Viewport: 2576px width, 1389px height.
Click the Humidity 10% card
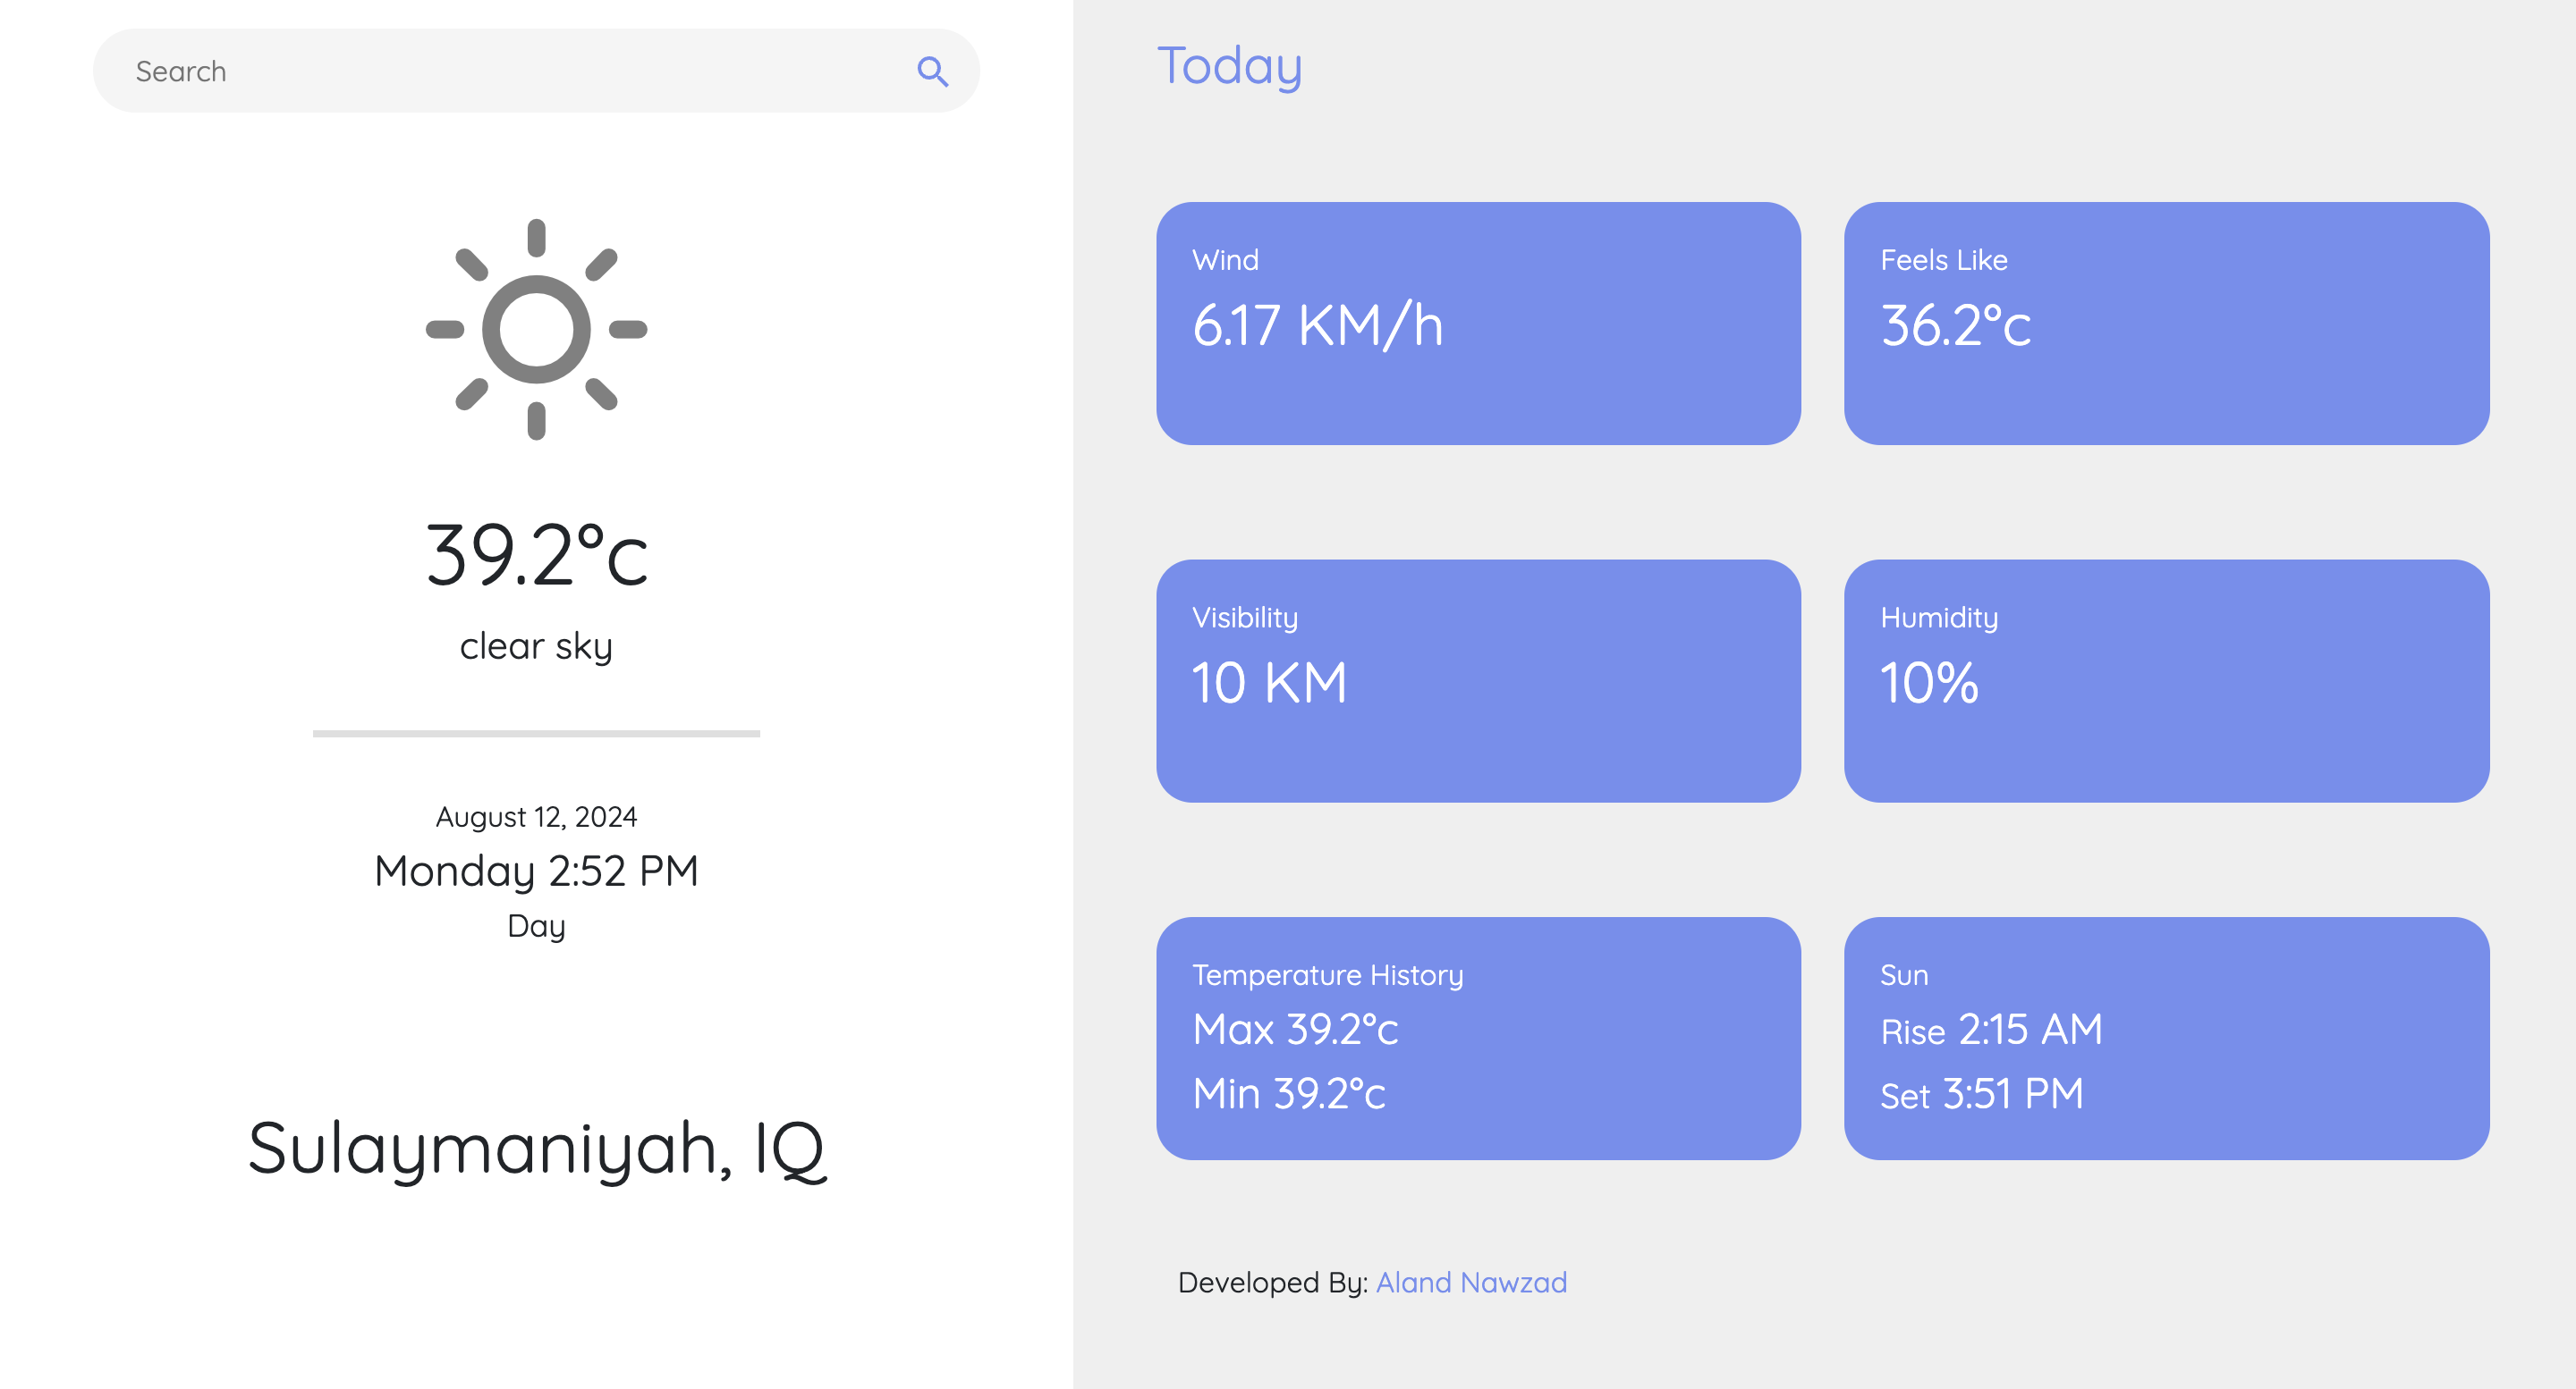(2166, 681)
